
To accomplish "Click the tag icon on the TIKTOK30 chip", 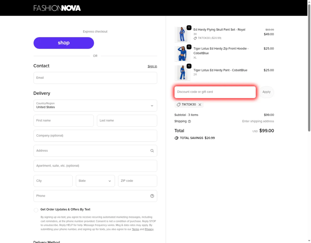I will (x=179, y=104).
